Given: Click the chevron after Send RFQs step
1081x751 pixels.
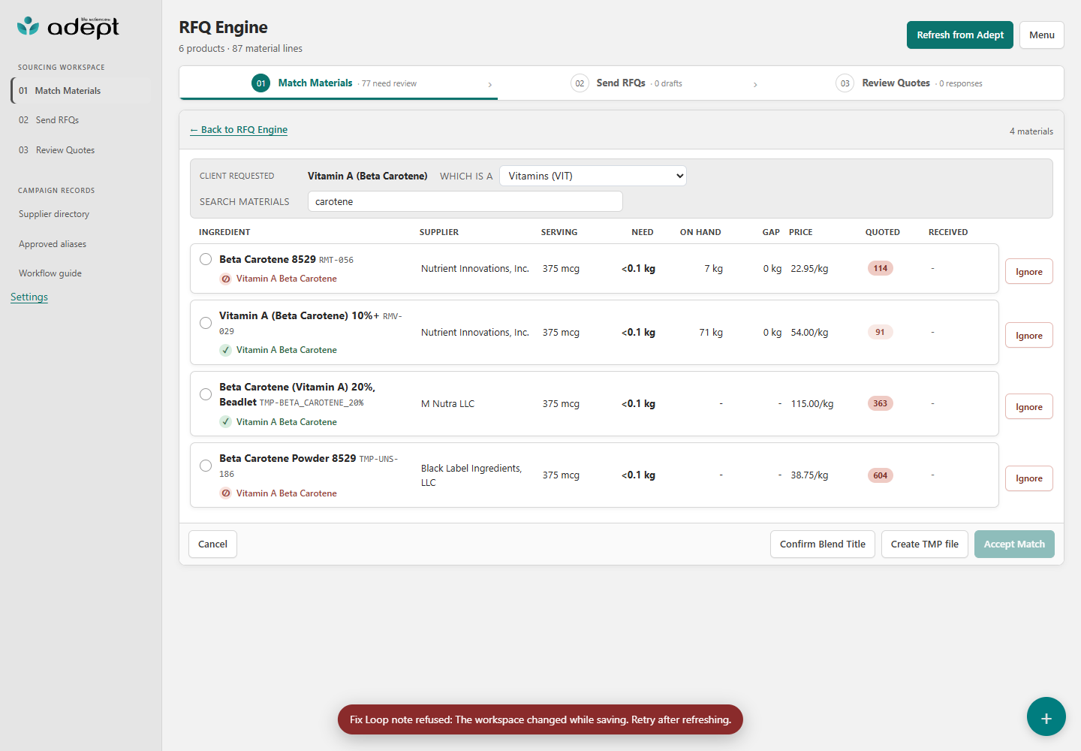Looking at the screenshot, I should pyautogui.click(x=755, y=84).
